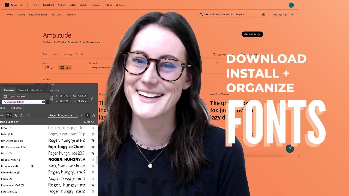This screenshot has width=349, height=196.
Task: Open the Templates menu item
Action: tap(95, 5)
